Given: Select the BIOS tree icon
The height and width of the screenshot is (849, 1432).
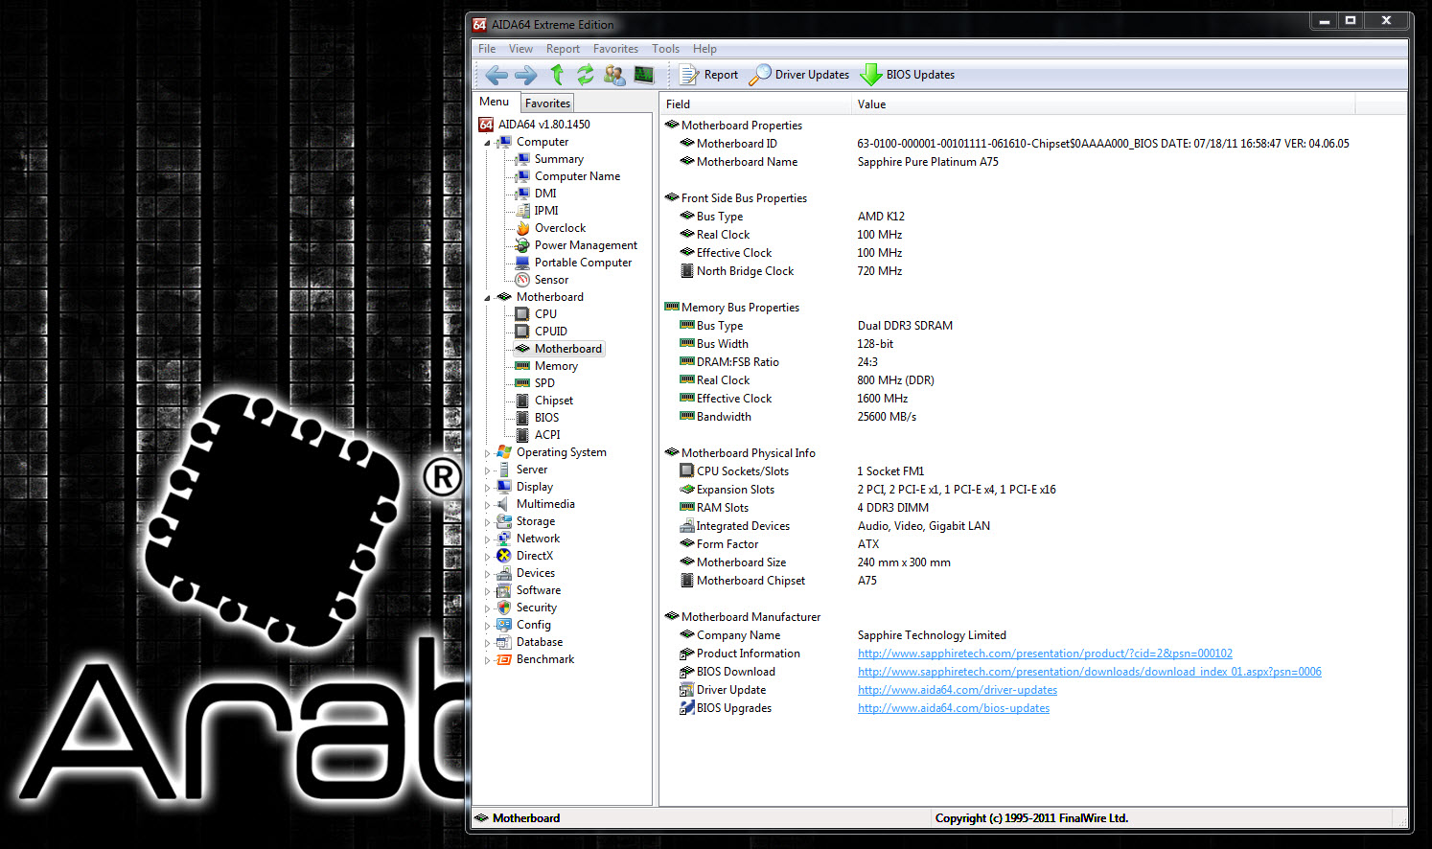Looking at the screenshot, I should (522, 418).
